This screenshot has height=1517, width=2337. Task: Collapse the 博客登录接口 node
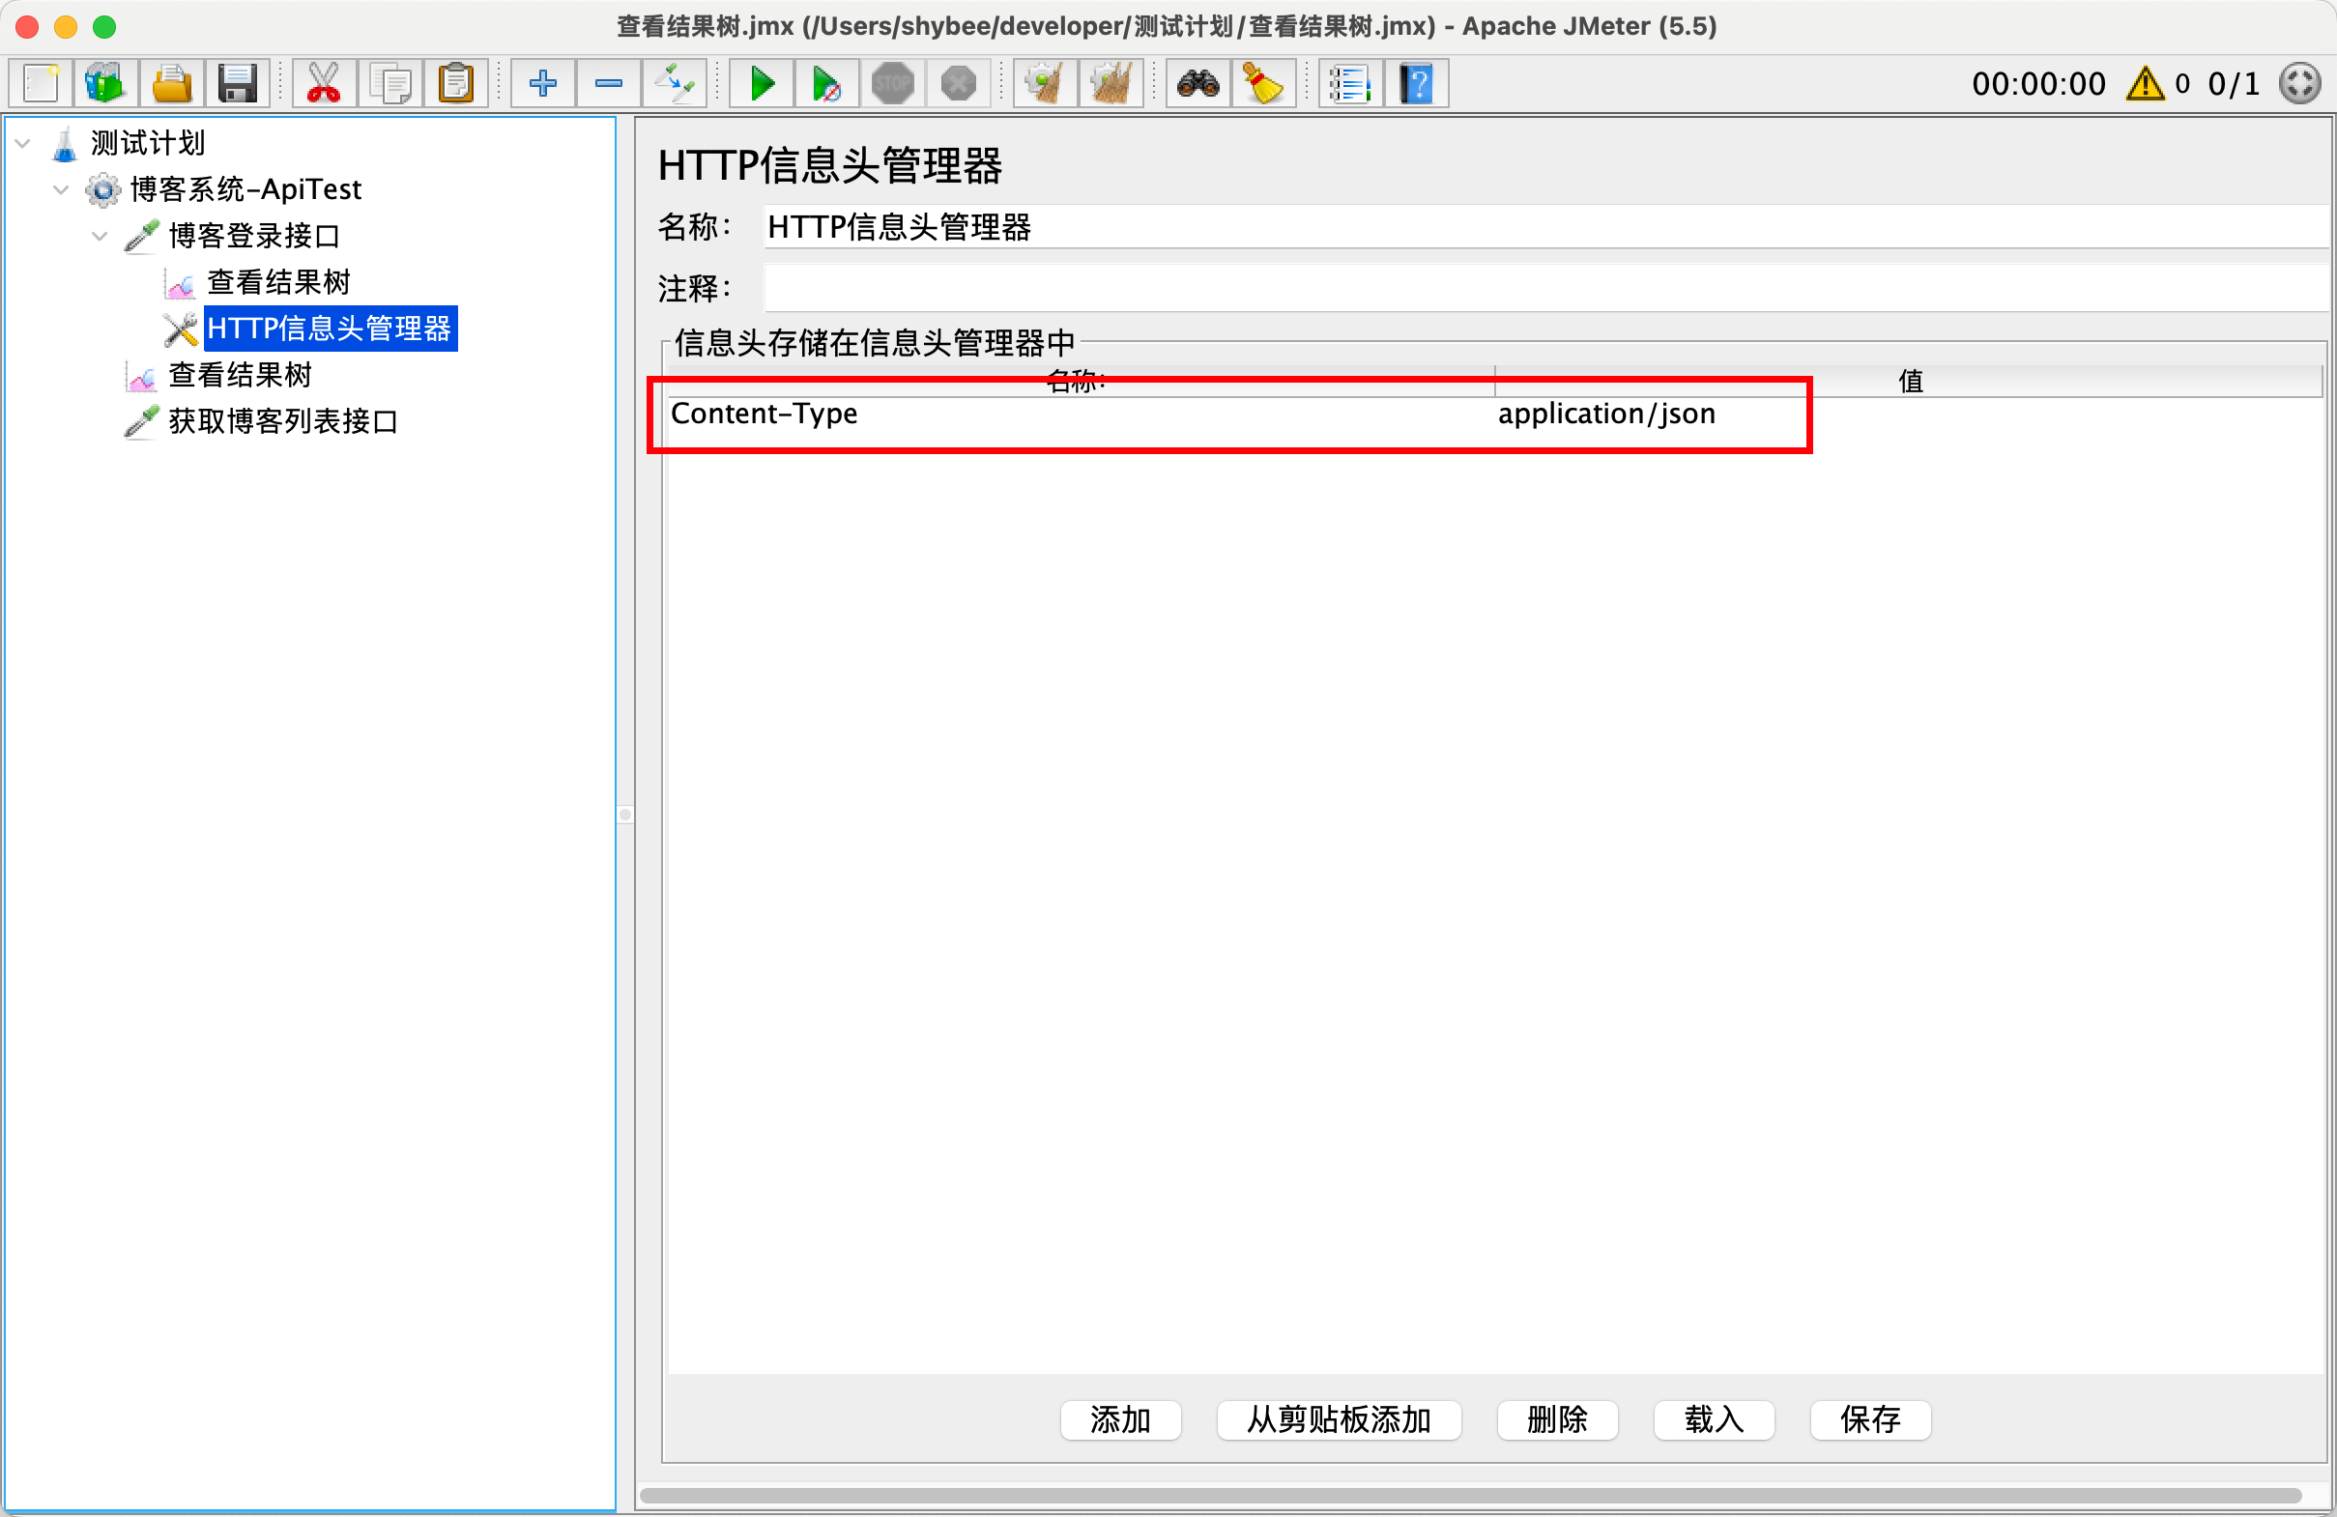click(x=100, y=236)
